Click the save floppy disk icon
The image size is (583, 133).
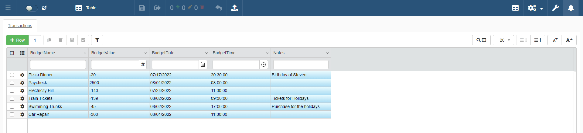142,8
